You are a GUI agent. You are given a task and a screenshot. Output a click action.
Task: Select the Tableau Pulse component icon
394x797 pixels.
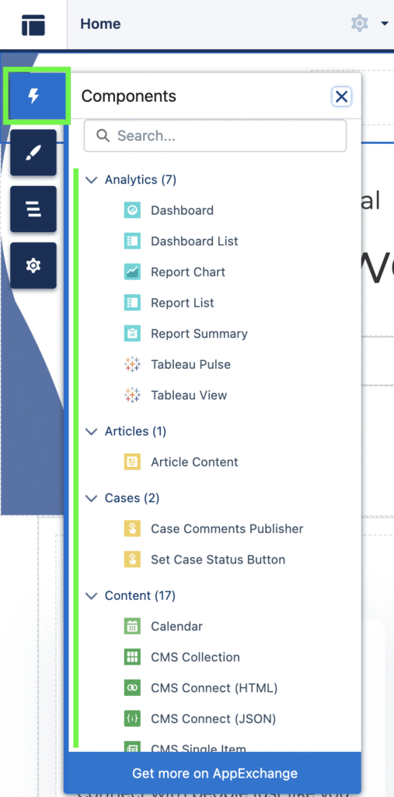pyautogui.click(x=133, y=364)
